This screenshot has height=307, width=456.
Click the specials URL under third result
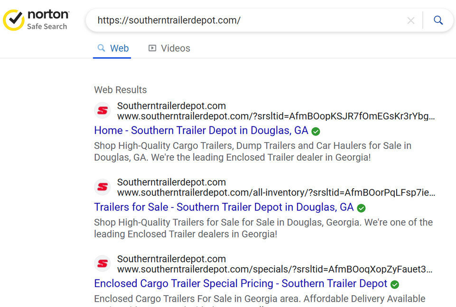pos(276,270)
